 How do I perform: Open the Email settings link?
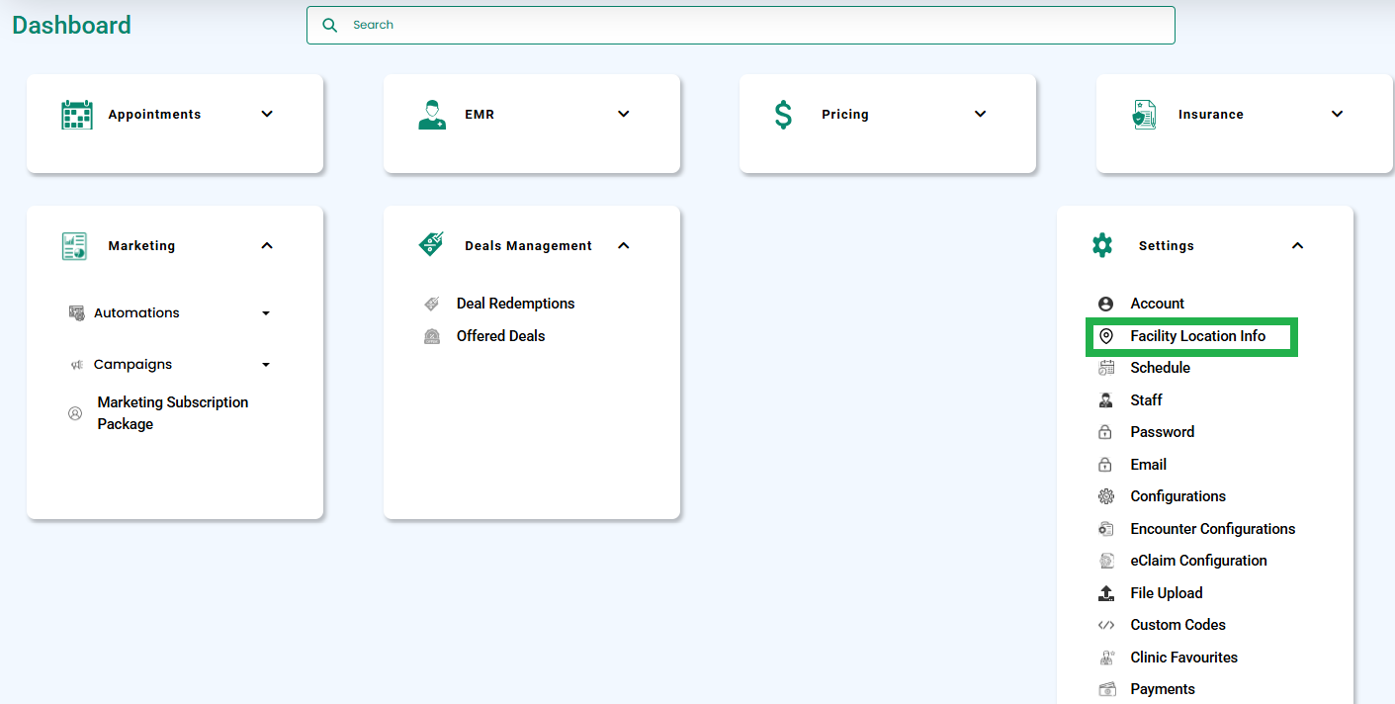(x=1148, y=465)
